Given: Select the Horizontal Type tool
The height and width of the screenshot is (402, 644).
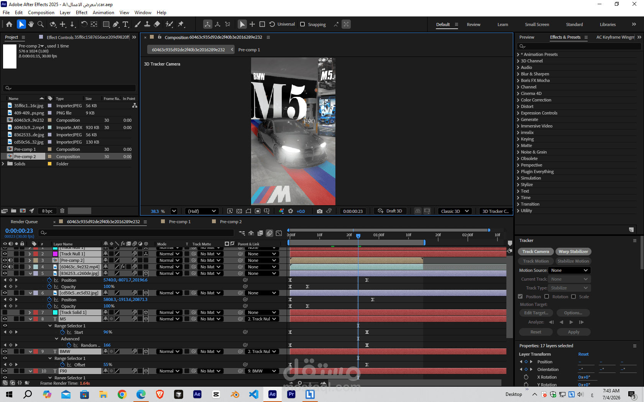Looking at the screenshot, I should 125,24.
